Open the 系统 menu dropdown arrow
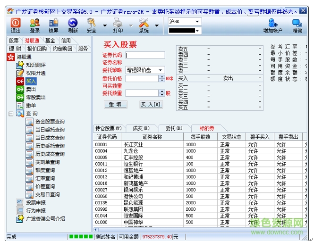Image resolution: width=314 pixels, height=241 pixels. pyautogui.click(x=156, y=25)
